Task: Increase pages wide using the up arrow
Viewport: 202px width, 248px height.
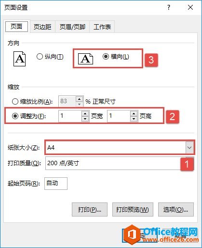Action: tap(85, 113)
